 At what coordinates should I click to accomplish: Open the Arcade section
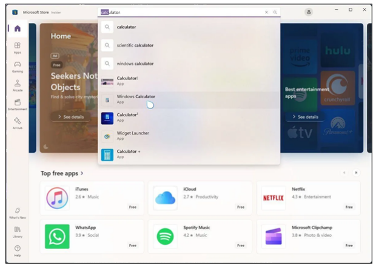click(x=17, y=85)
